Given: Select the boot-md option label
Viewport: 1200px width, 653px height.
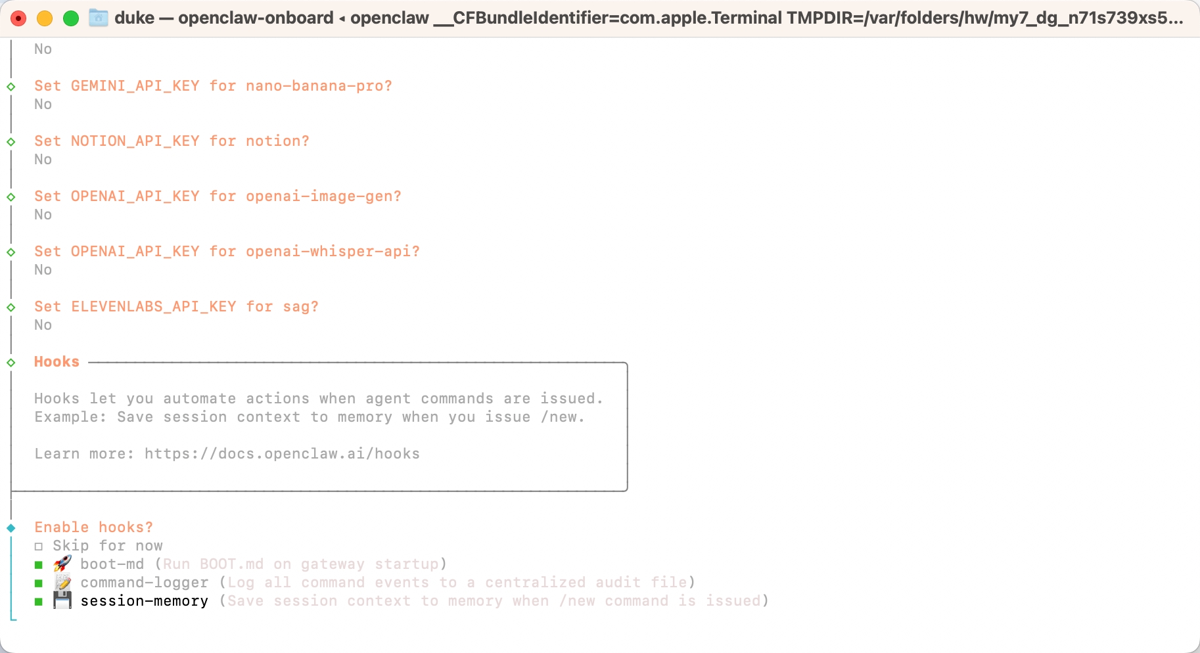Looking at the screenshot, I should click(x=112, y=564).
